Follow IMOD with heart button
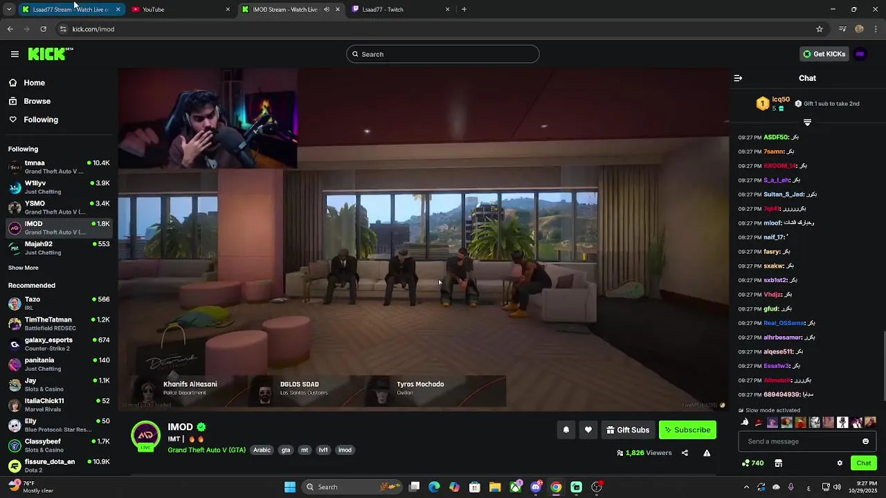The image size is (886, 498). pos(588,430)
